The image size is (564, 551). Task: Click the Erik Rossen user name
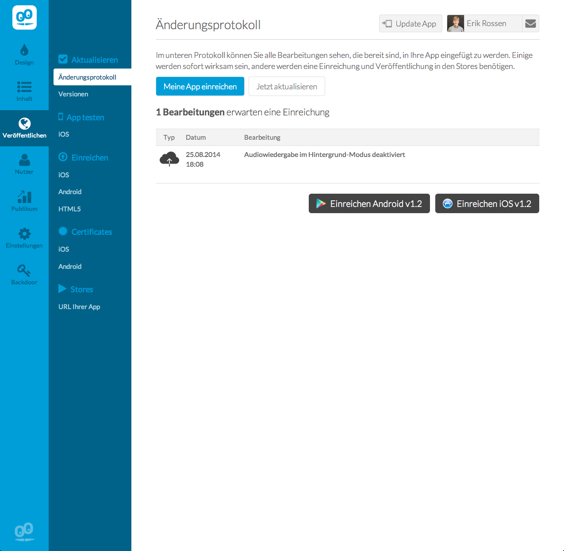tap(487, 23)
